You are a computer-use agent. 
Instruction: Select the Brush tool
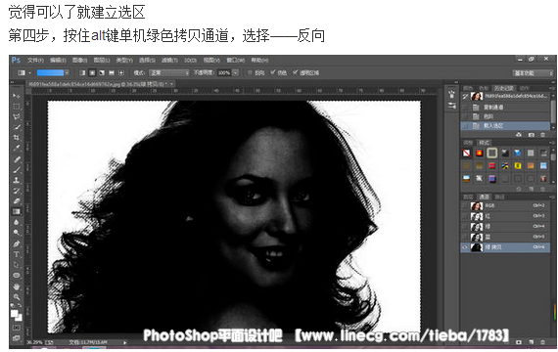coord(17,169)
